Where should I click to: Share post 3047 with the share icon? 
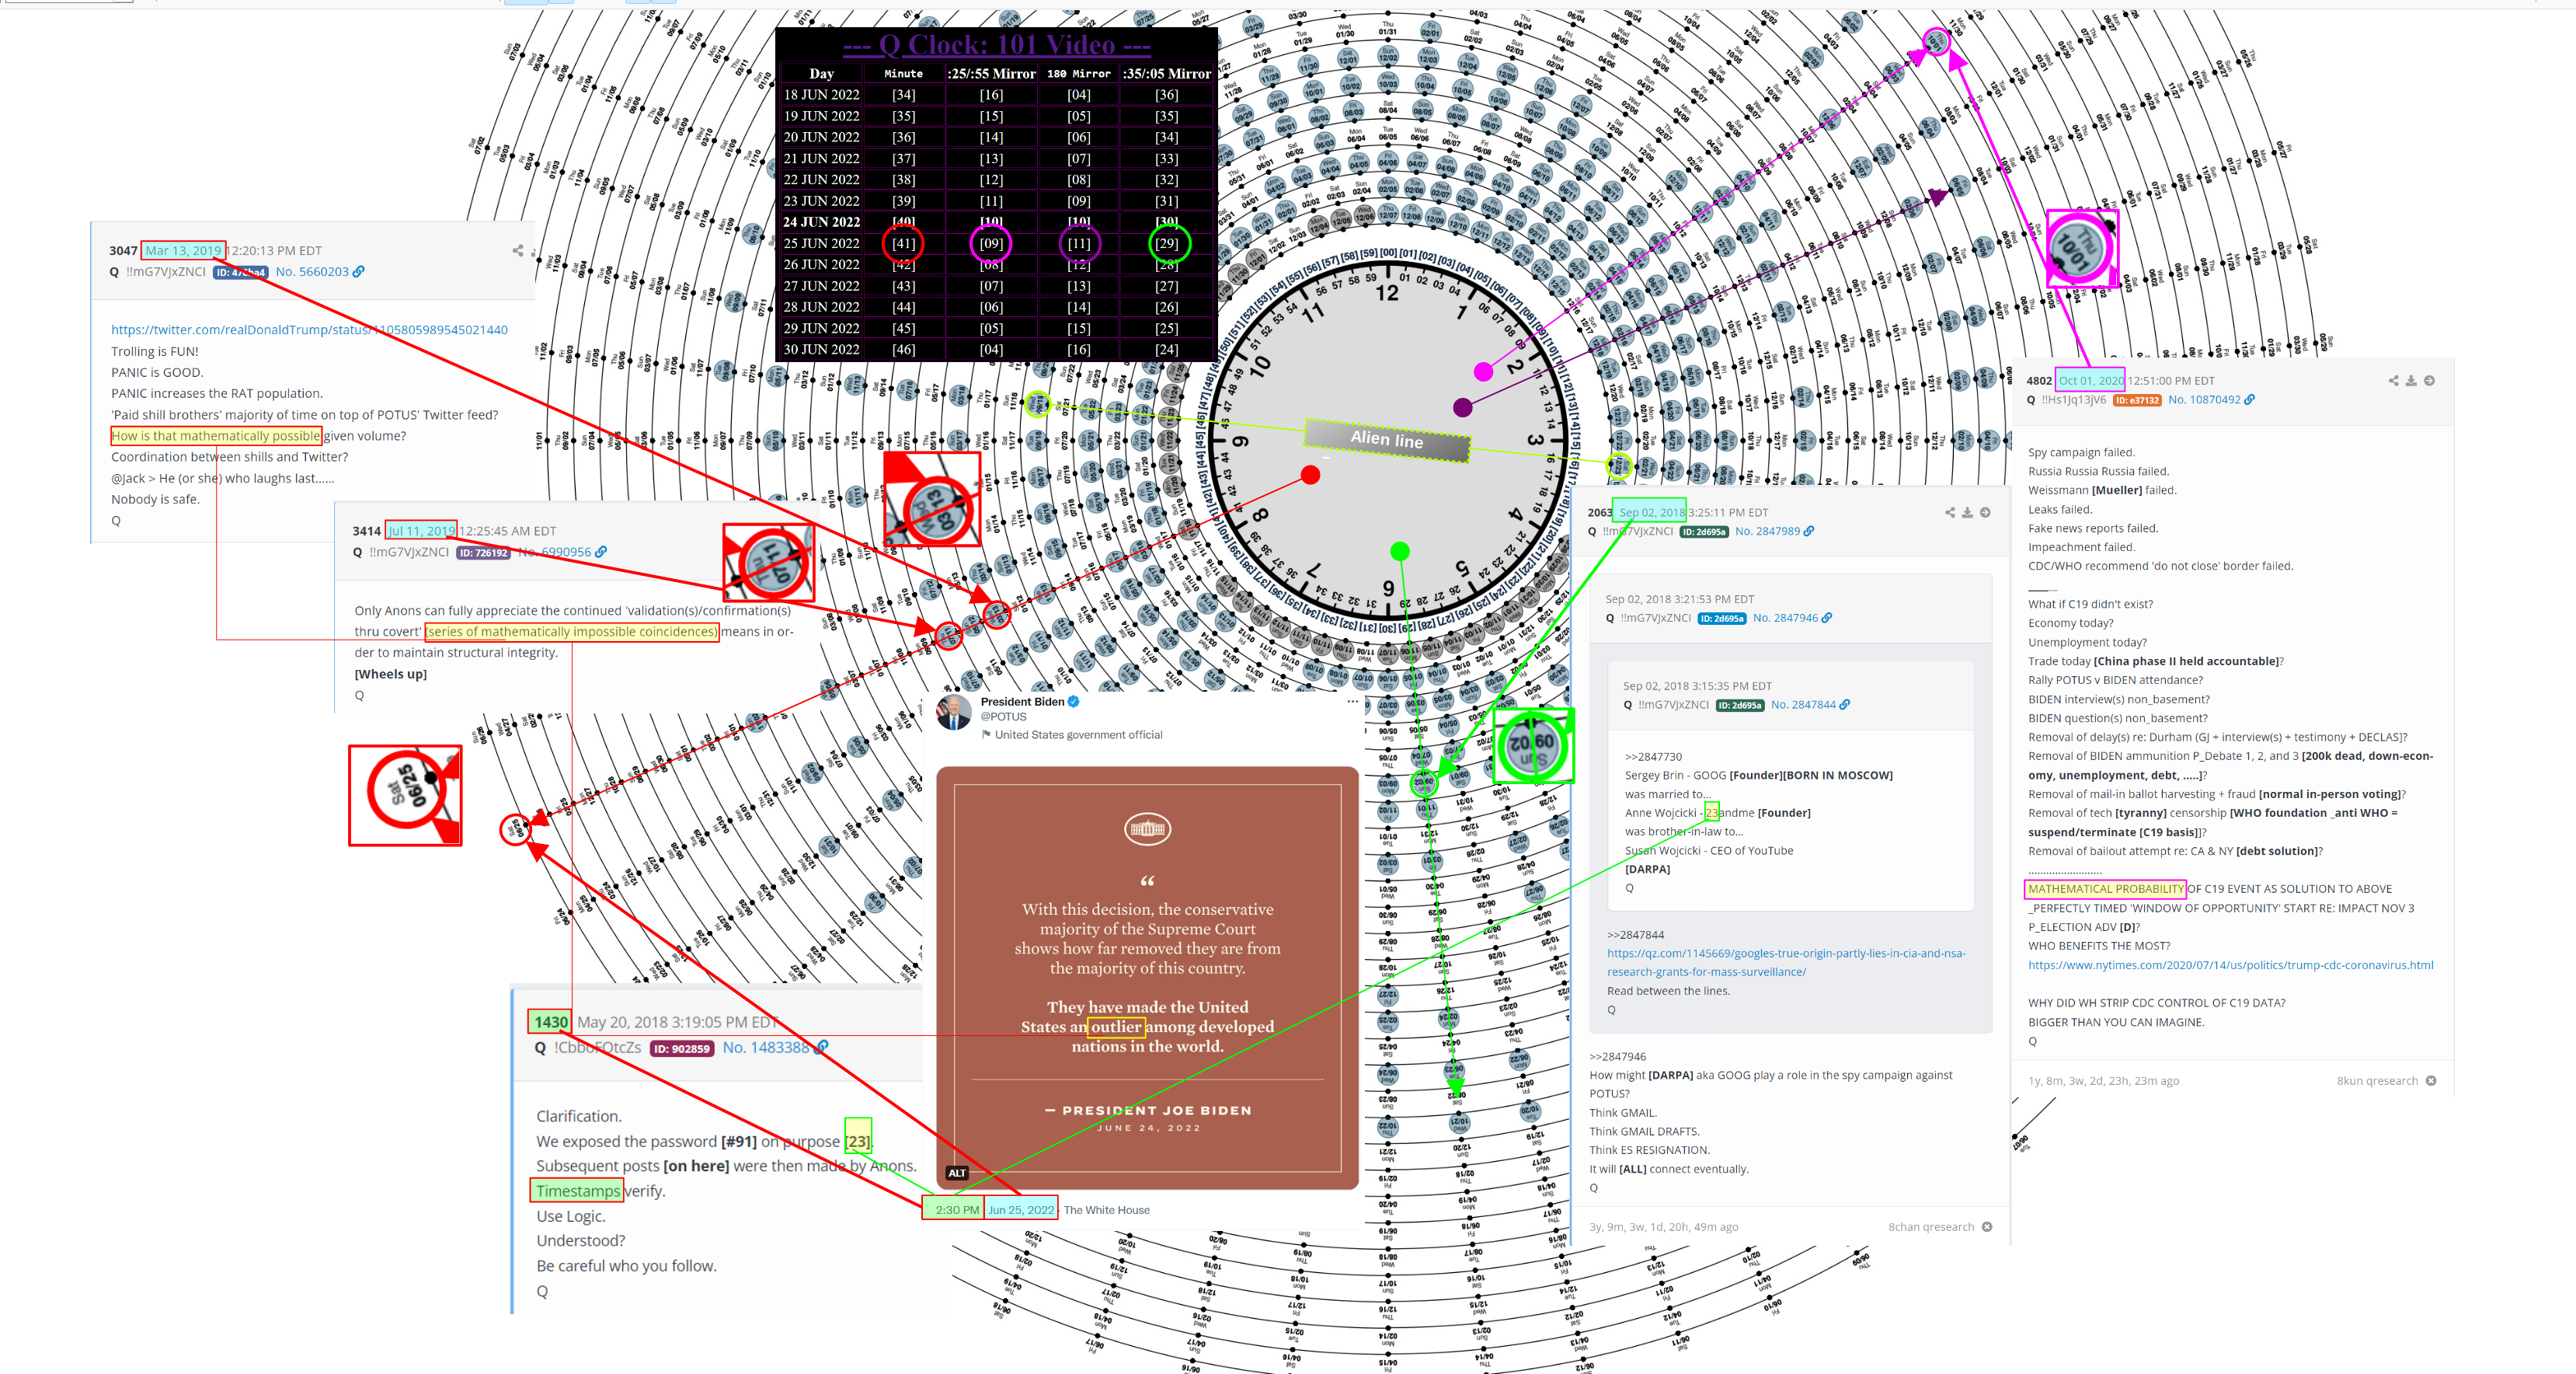[518, 250]
